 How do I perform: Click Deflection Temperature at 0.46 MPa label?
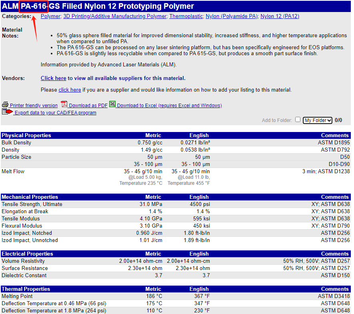click(54, 304)
